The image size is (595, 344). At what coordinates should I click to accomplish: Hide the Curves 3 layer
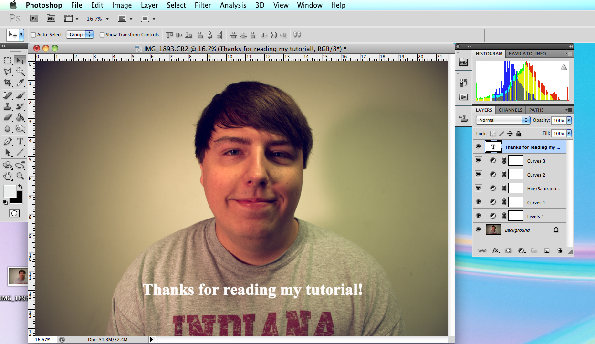(478, 161)
